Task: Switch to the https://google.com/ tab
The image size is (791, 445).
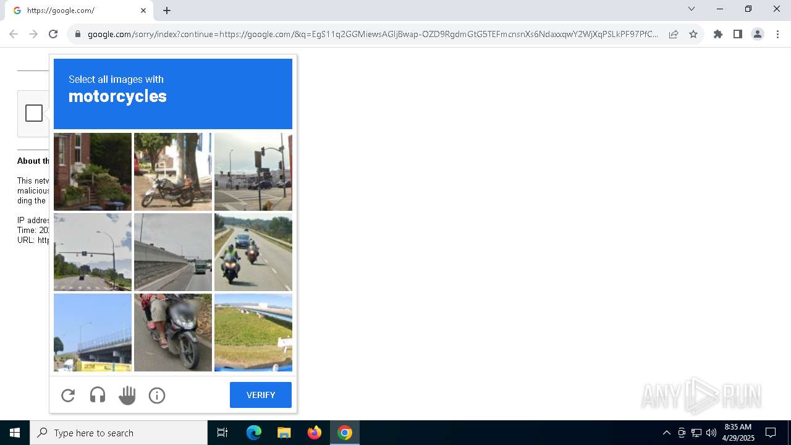Action: click(x=78, y=11)
